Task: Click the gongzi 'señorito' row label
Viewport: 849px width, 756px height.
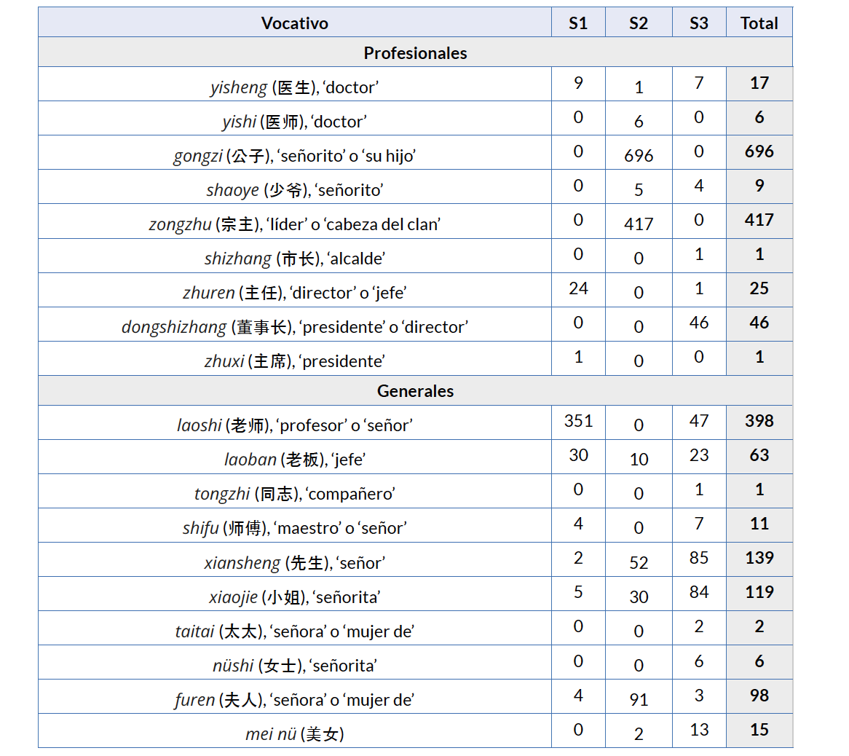Action: click(x=294, y=156)
